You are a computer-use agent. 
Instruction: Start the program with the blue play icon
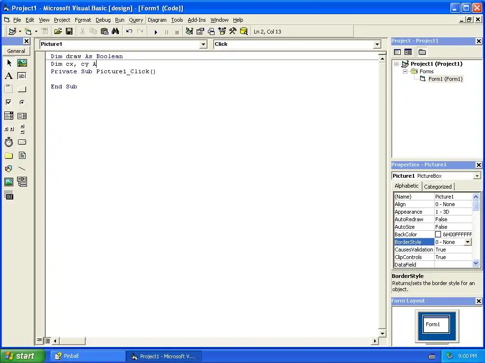pyautogui.click(x=156, y=32)
